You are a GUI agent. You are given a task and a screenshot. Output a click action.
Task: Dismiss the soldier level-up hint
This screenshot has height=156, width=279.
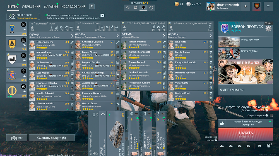pos(102,16)
